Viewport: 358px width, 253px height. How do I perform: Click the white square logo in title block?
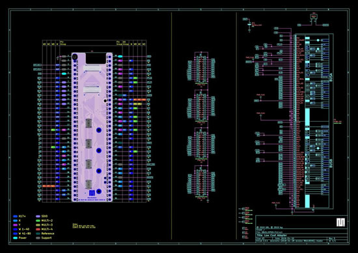tap(340, 222)
